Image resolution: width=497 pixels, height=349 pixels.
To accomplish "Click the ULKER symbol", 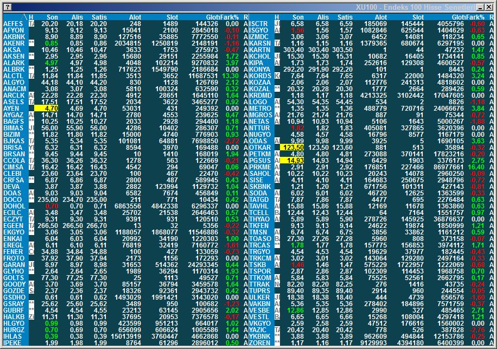I will [259, 297].
